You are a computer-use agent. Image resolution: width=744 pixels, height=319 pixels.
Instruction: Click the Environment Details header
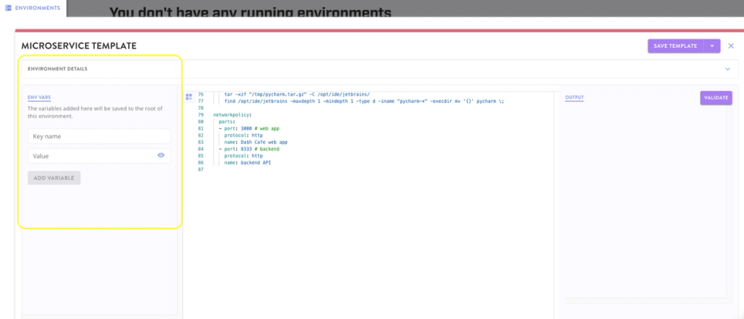[x=58, y=69]
